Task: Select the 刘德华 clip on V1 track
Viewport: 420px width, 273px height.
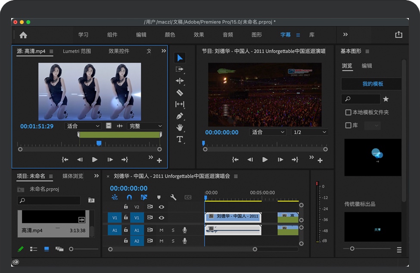Action: pyautogui.click(x=233, y=217)
